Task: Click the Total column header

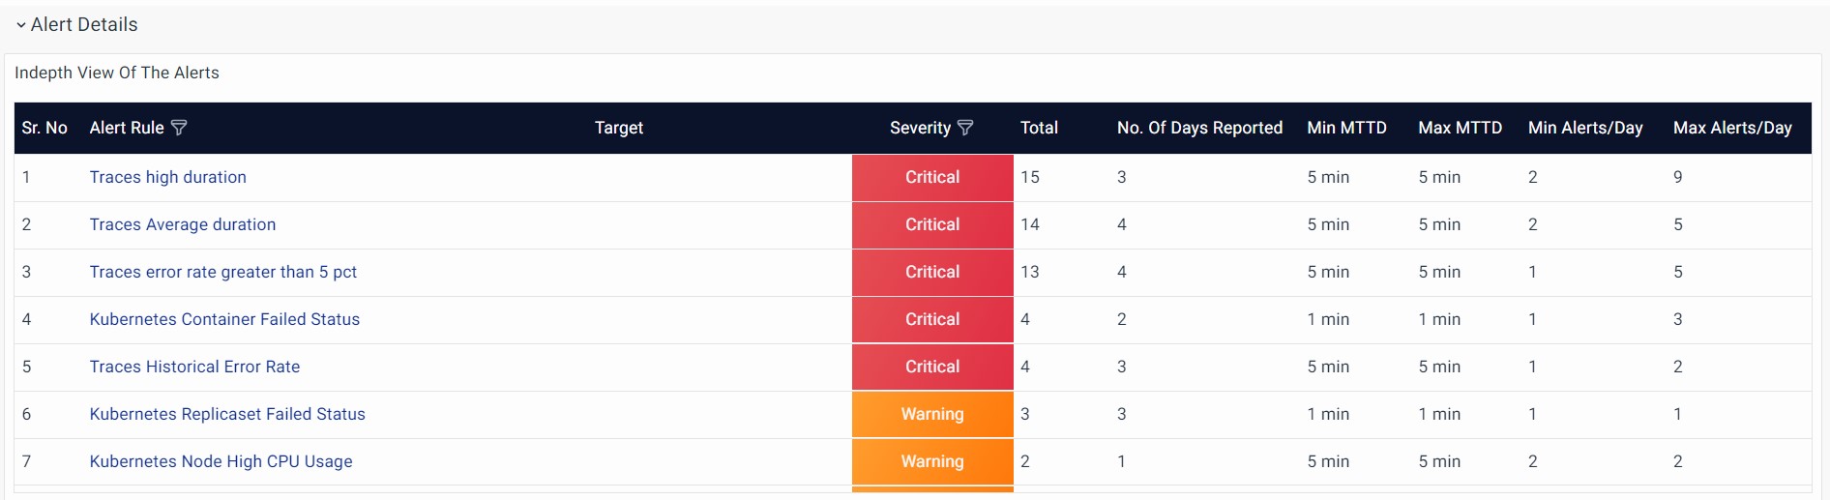Action: pos(1039,128)
